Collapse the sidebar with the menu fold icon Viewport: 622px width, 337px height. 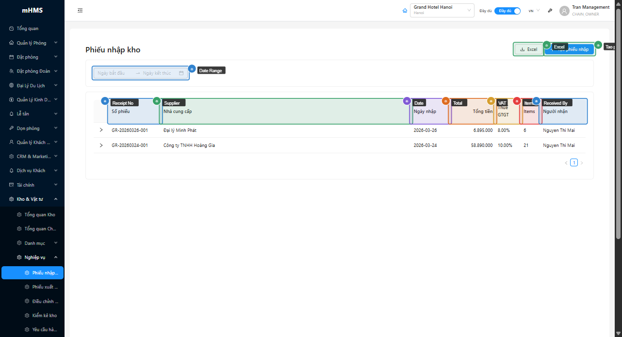click(x=80, y=11)
